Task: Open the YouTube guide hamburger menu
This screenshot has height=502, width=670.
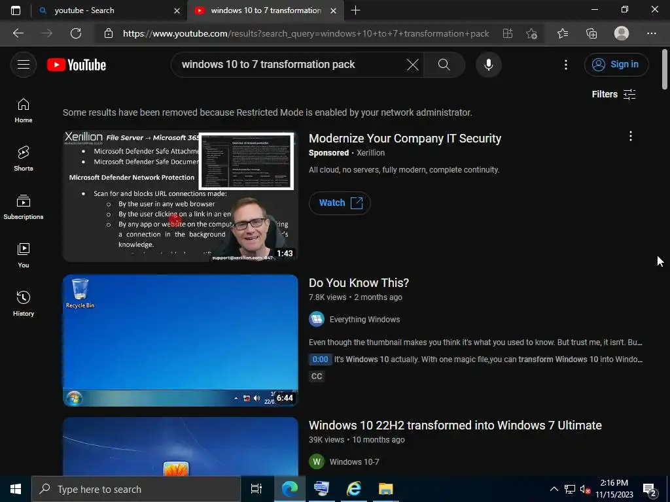Action: [x=24, y=65]
